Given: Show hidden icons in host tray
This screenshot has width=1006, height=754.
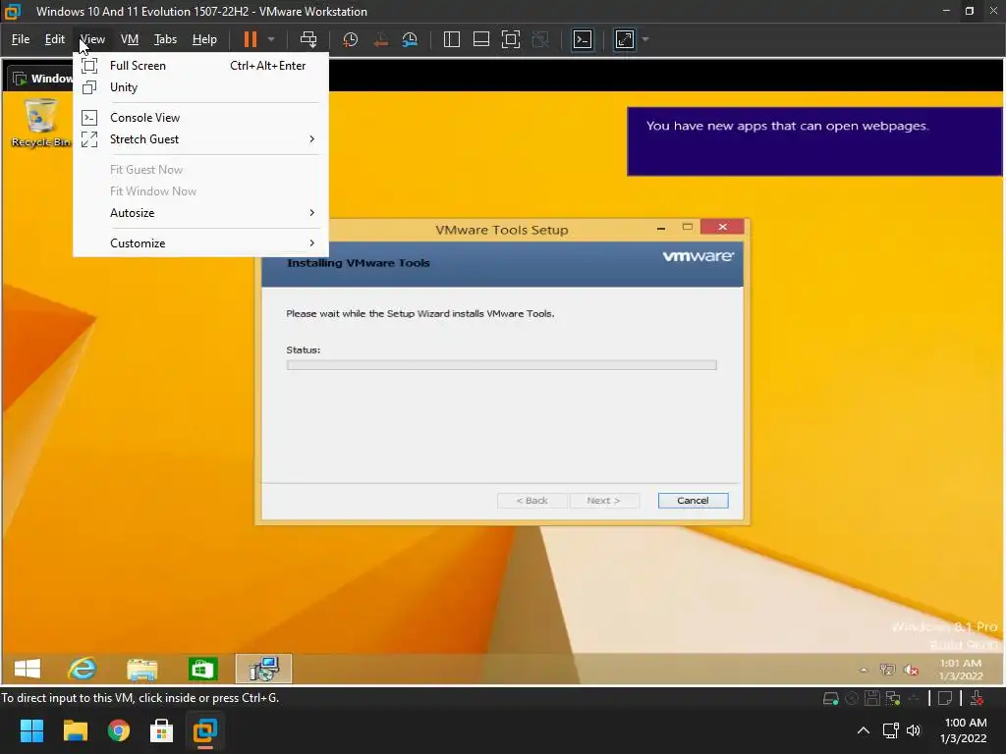Looking at the screenshot, I should (x=864, y=730).
